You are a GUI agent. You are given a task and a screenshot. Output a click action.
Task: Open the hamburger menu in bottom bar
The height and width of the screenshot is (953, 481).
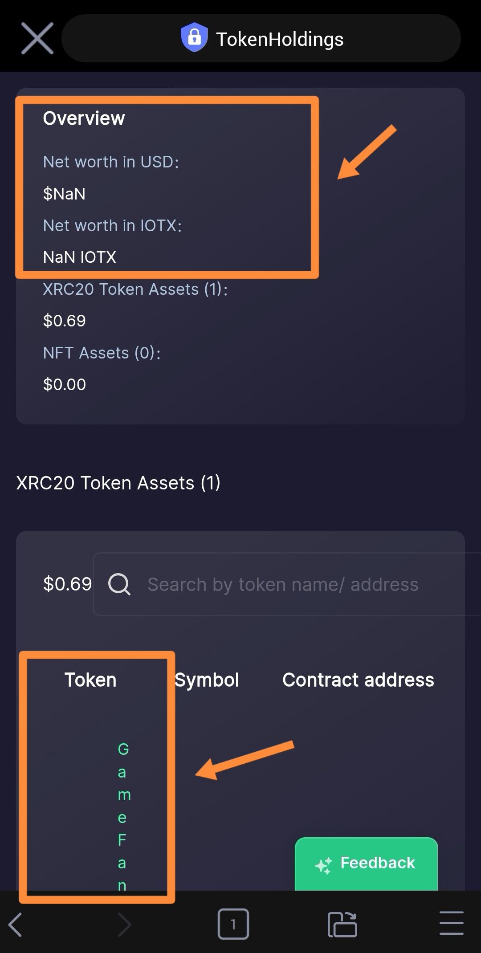tap(451, 923)
